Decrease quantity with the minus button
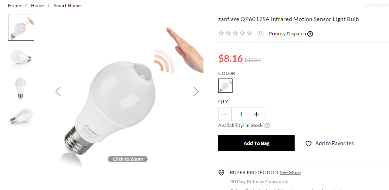Image resolution: width=389 pixels, height=190 pixels. [x=225, y=114]
